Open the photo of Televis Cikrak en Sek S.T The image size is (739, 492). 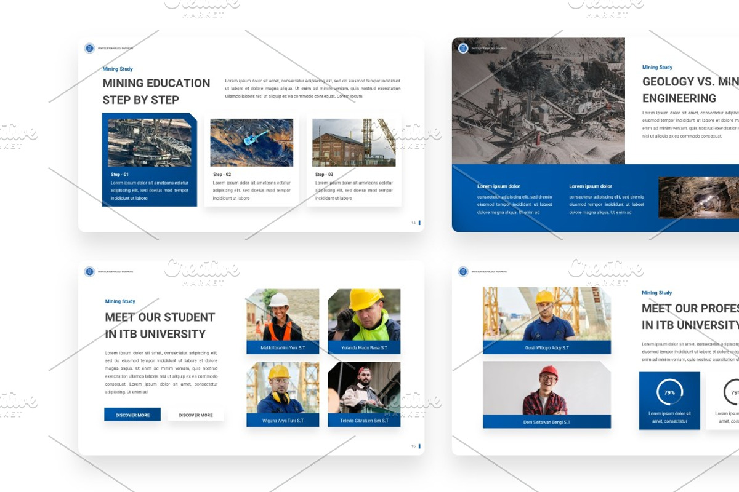[364, 387]
